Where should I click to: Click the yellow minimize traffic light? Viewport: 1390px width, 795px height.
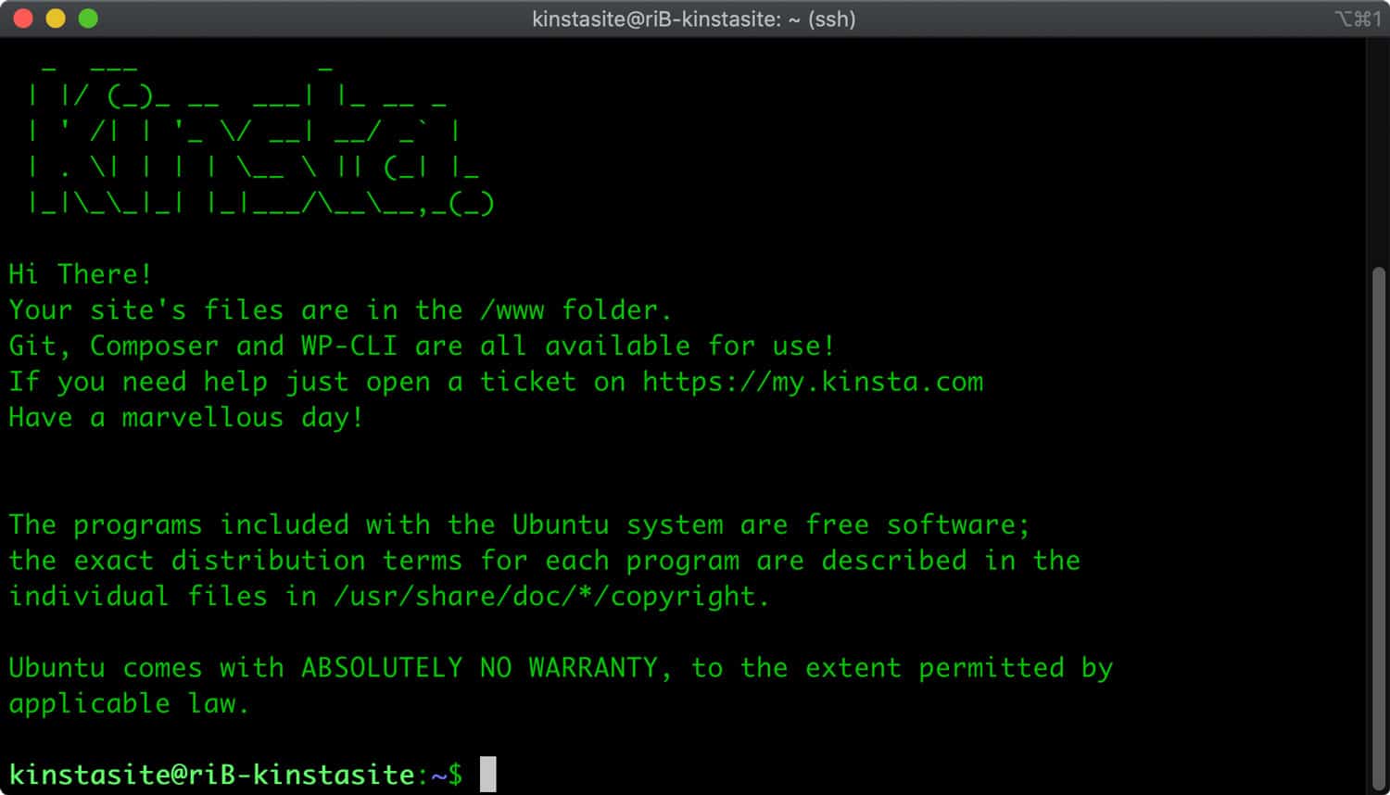(x=56, y=17)
